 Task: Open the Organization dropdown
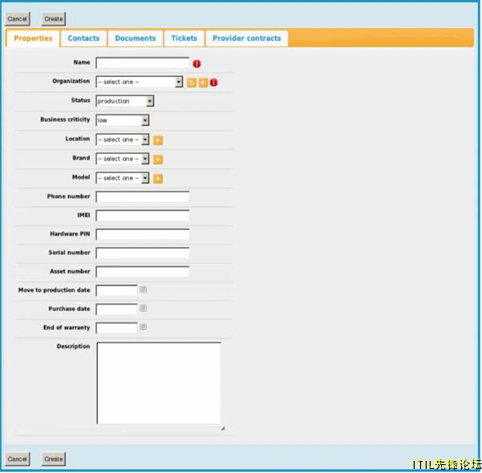pyautogui.click(x=140, y=82)
